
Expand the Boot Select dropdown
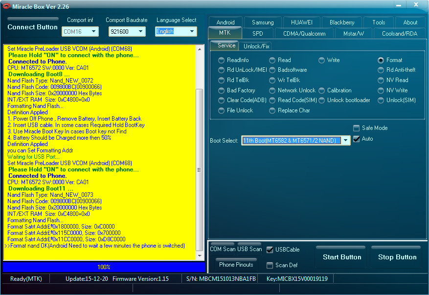coord(346,140)
